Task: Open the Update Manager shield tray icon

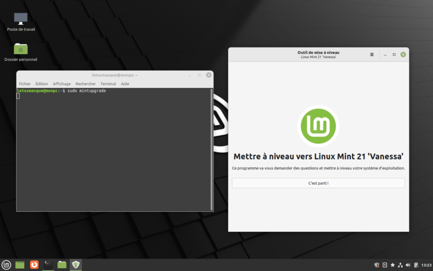Action: (x=377, y=265)
